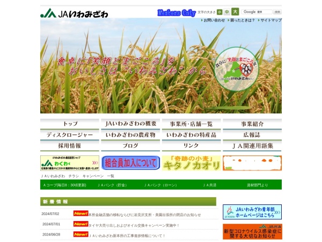Click New! badge beside 2024/07/02
The image size is (322, 242).
coord(80,213)
